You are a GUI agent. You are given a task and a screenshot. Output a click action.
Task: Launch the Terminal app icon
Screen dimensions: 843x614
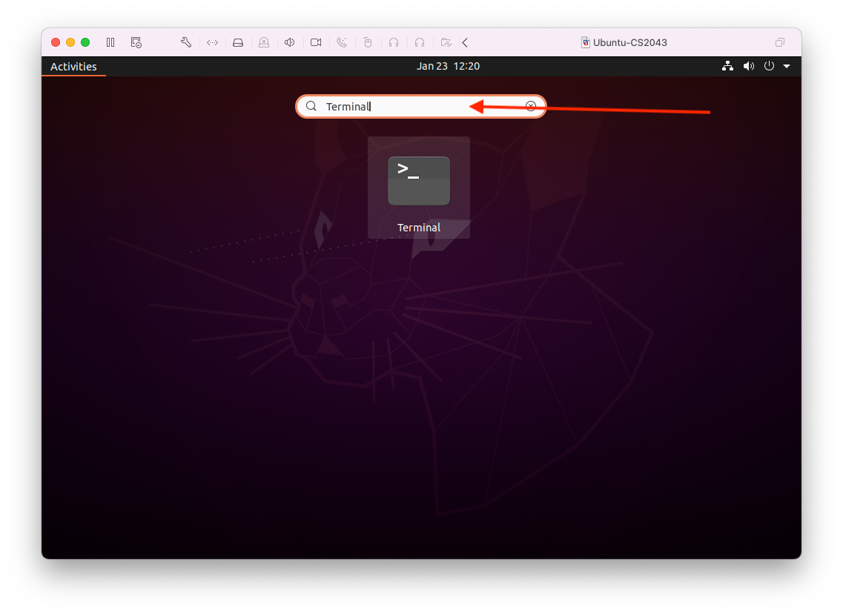tap(419, 181)
